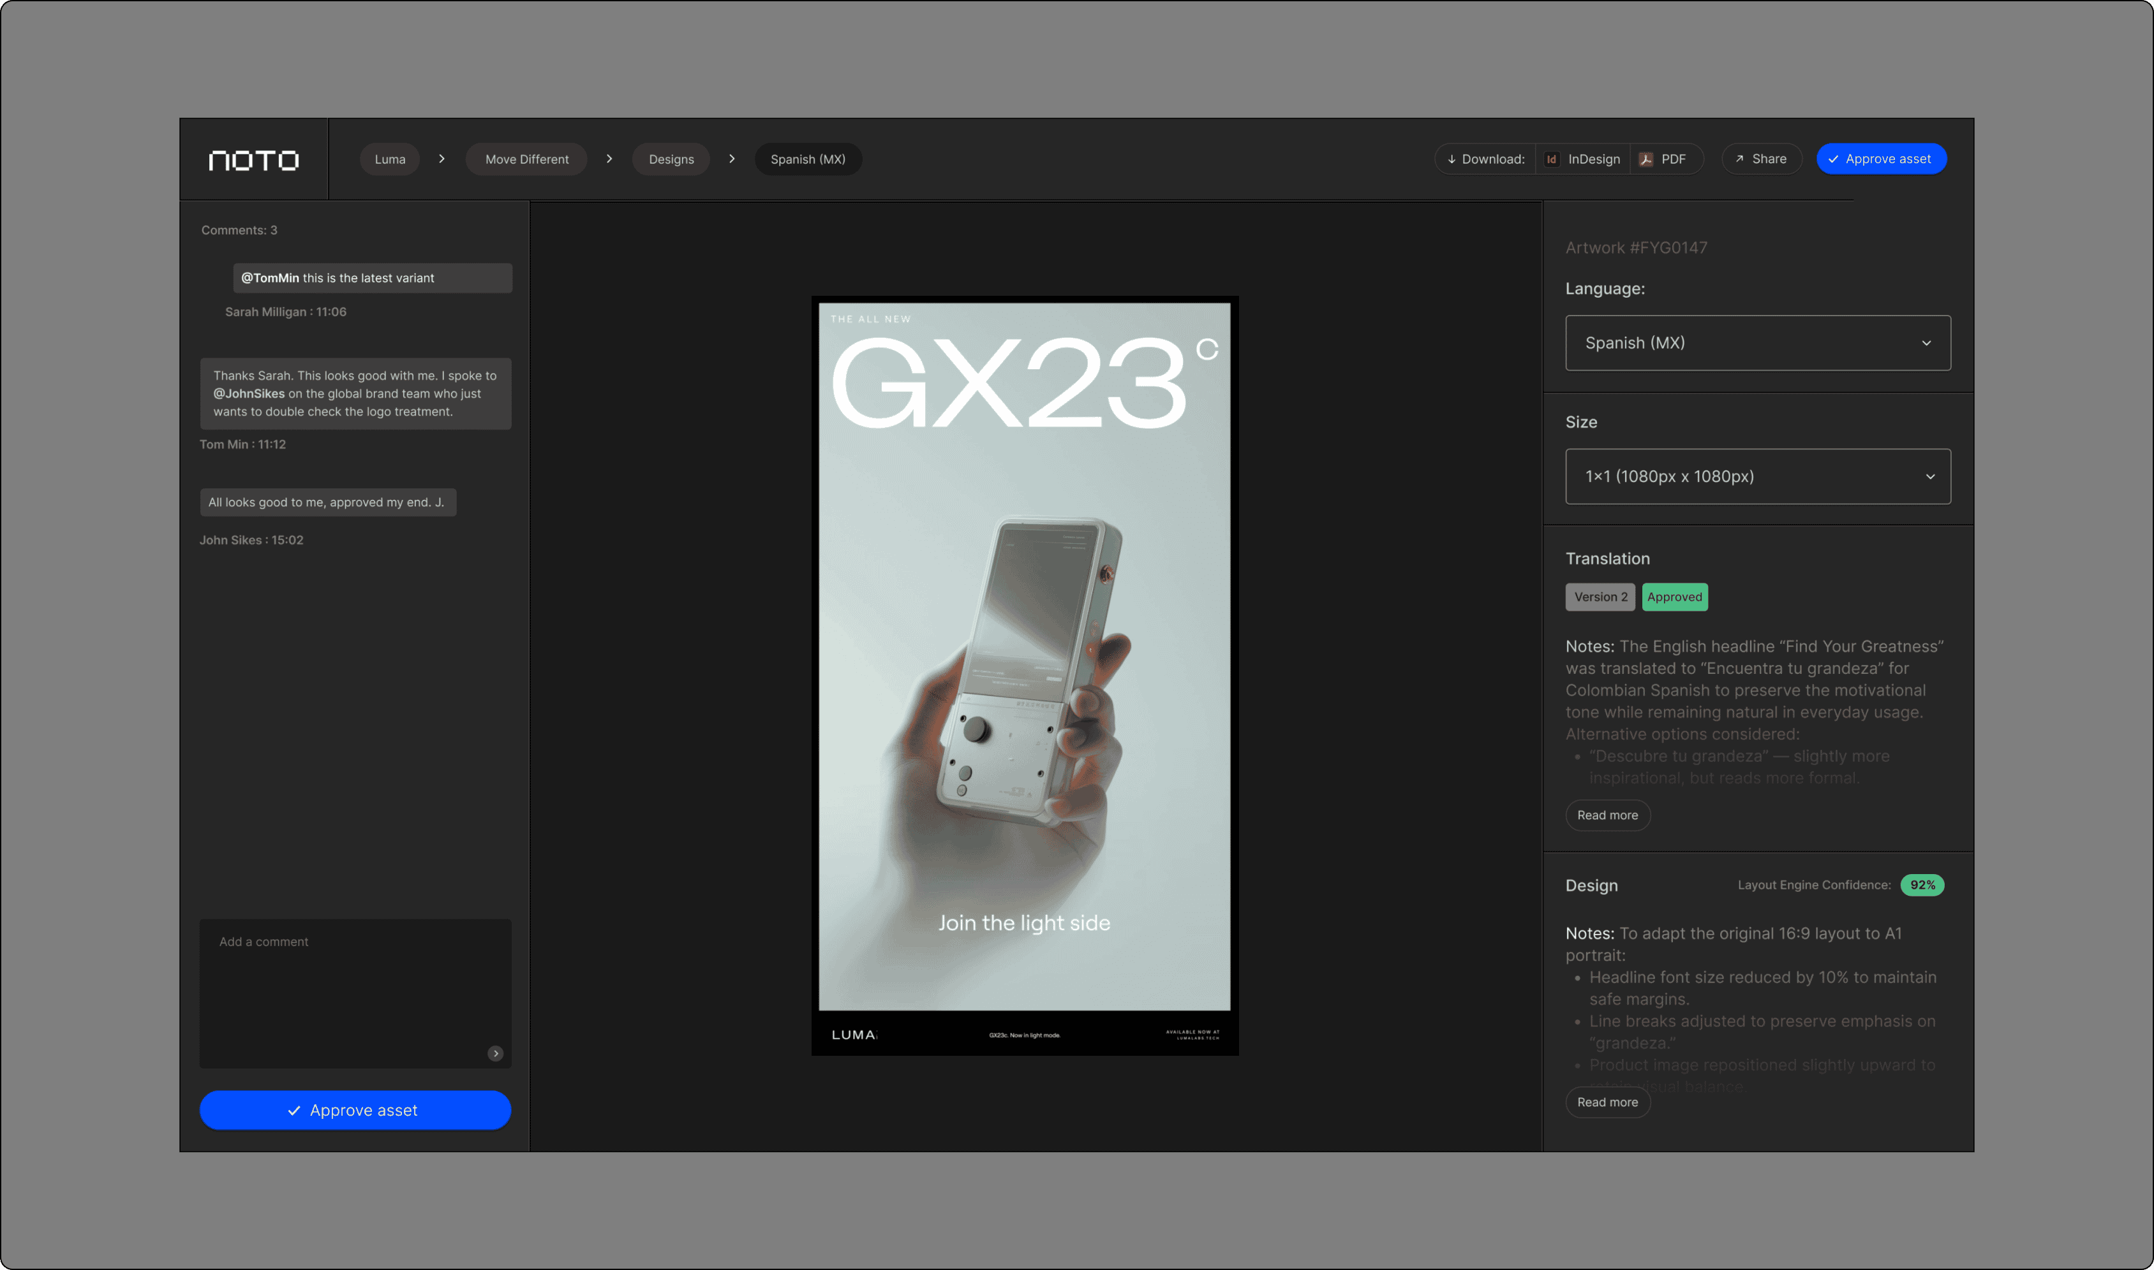The height and width of the screenshot is (1270, 2154).
Task: Click the chevron after Move Different breadcrumb
Action: click(609, 159)
